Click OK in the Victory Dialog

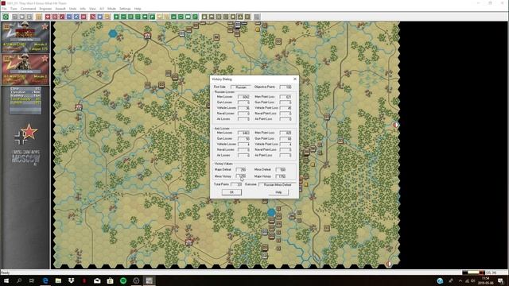pos(231,192)
